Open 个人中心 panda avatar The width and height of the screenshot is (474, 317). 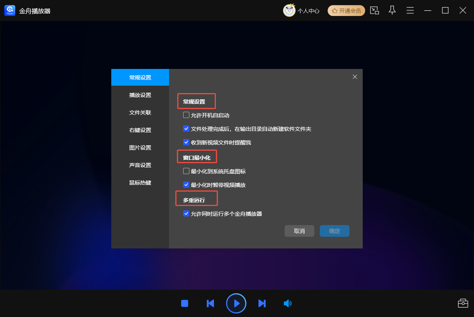pyautogui.click(x=289, y=11)
